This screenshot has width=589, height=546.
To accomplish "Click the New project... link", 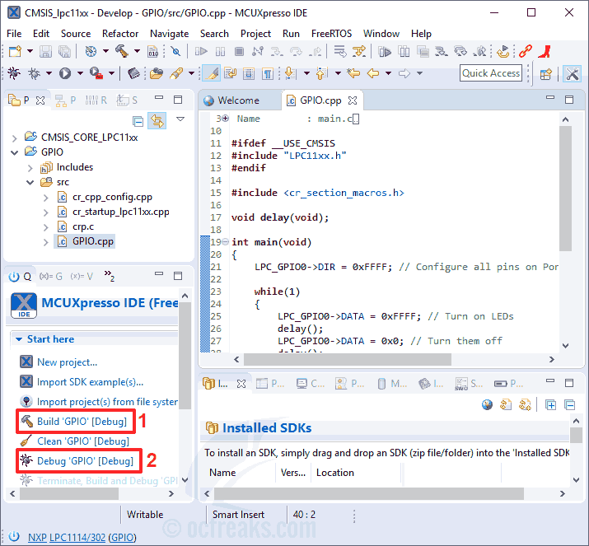I will pos(67,362).
